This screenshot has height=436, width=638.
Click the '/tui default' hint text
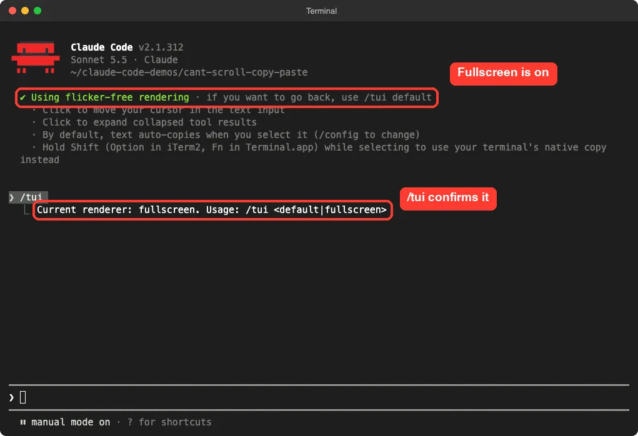(398, 97)
